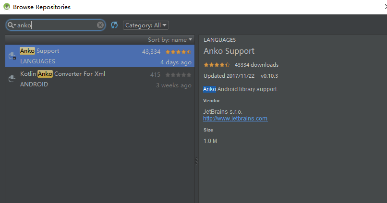The height and width of the screenshot is (203, 387).
Task: Click the 415 download count
Action: pos(155,75)
